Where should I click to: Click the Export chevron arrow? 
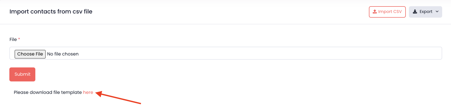[437, 12]
